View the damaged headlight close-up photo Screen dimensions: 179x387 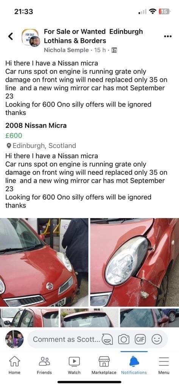pos(135,262)
